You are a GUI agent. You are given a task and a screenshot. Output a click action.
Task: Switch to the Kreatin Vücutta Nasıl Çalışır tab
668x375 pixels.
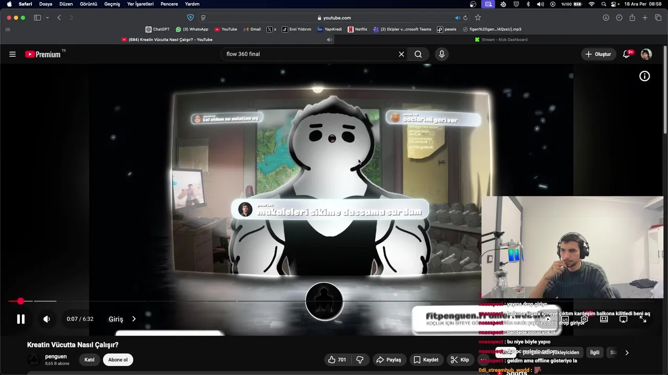[x=167, y=40]
